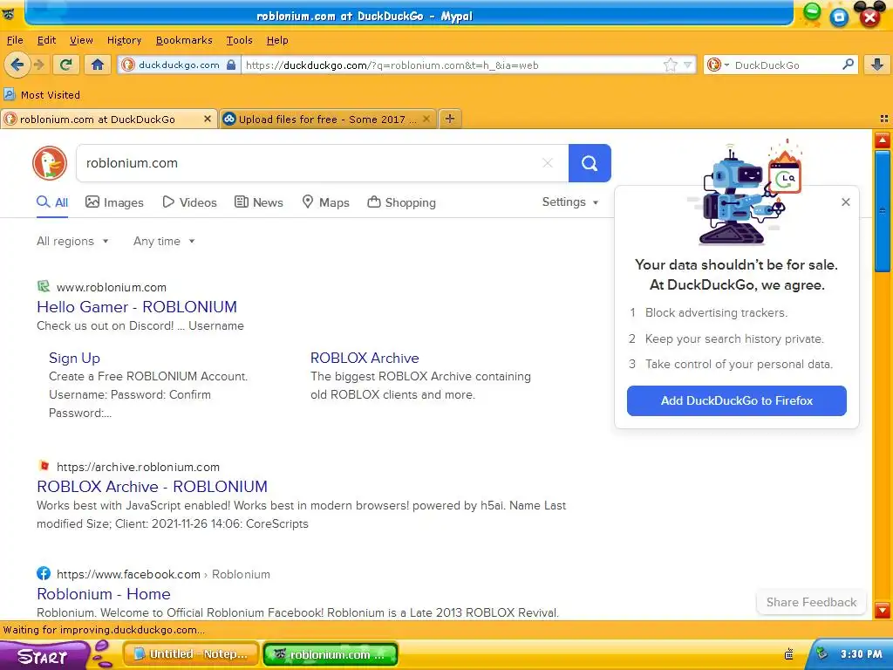Image resolution: width=893 pixels, height=670 pixels.
Task: Open the Settings dropdown on the results page
Action: coord(570,202)
